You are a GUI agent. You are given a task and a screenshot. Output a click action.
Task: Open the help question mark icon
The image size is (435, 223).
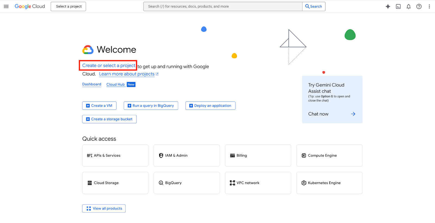click(419, 7)
